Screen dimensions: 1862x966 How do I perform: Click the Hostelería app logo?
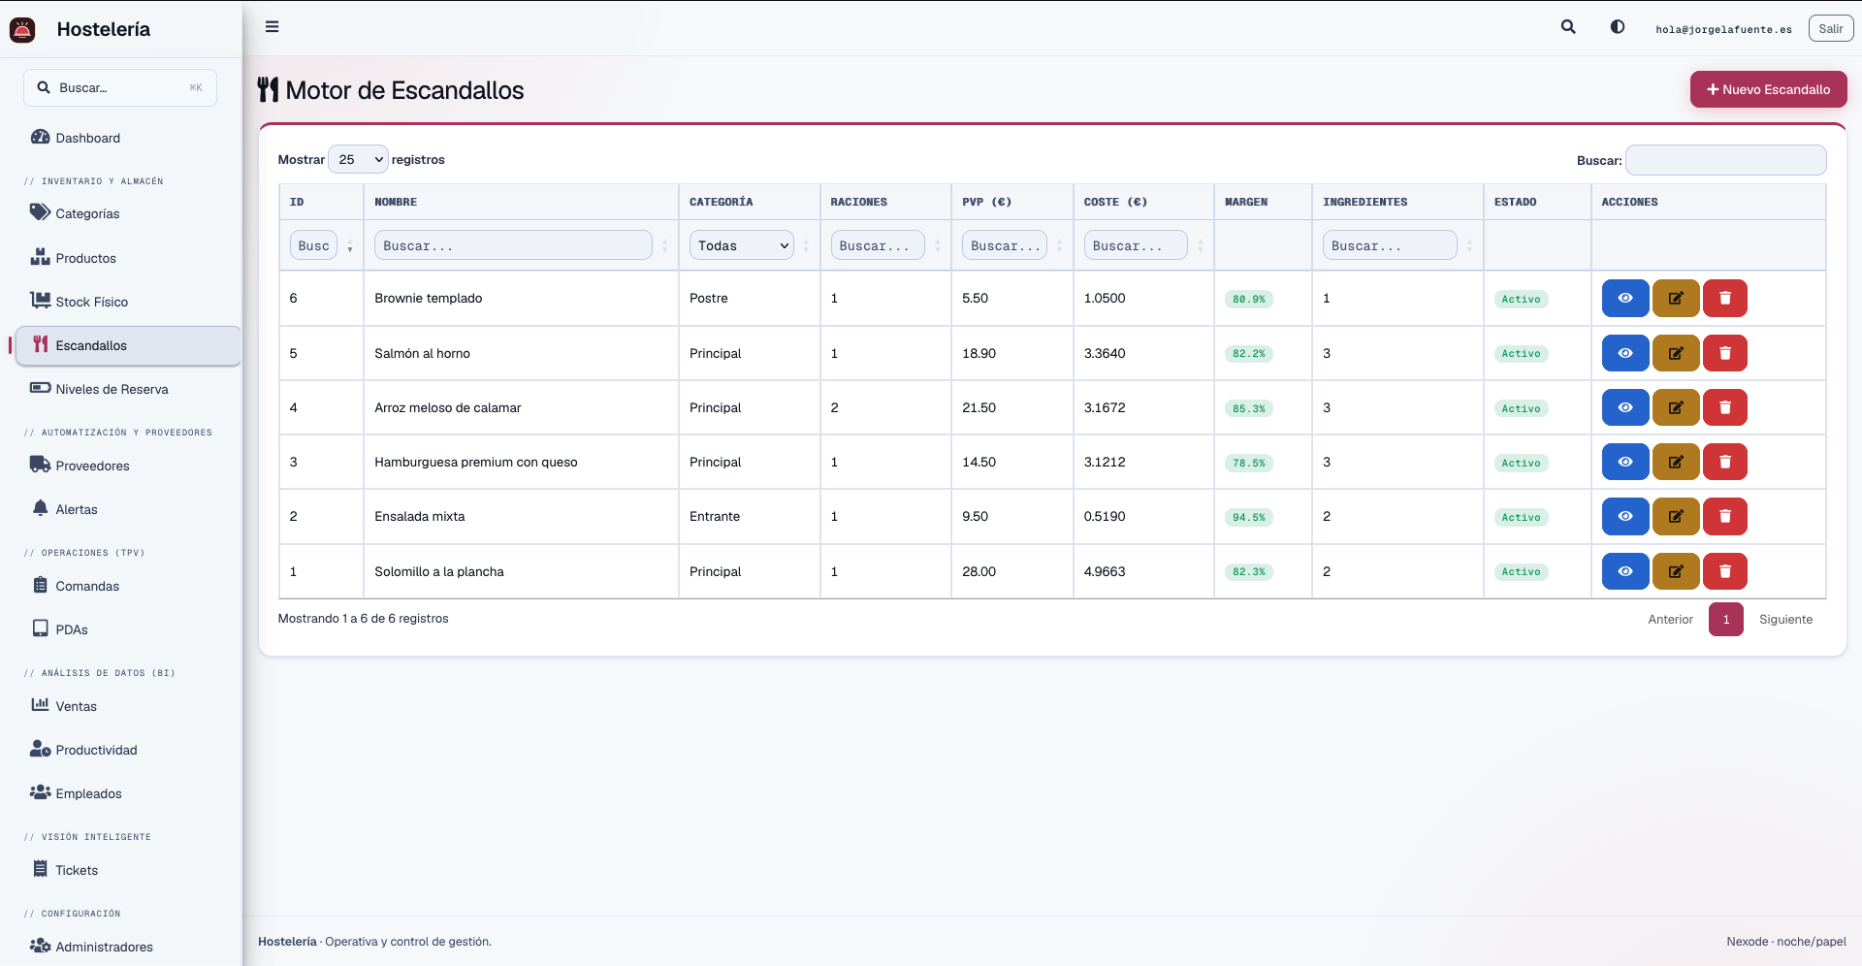(x=22, y=30)
